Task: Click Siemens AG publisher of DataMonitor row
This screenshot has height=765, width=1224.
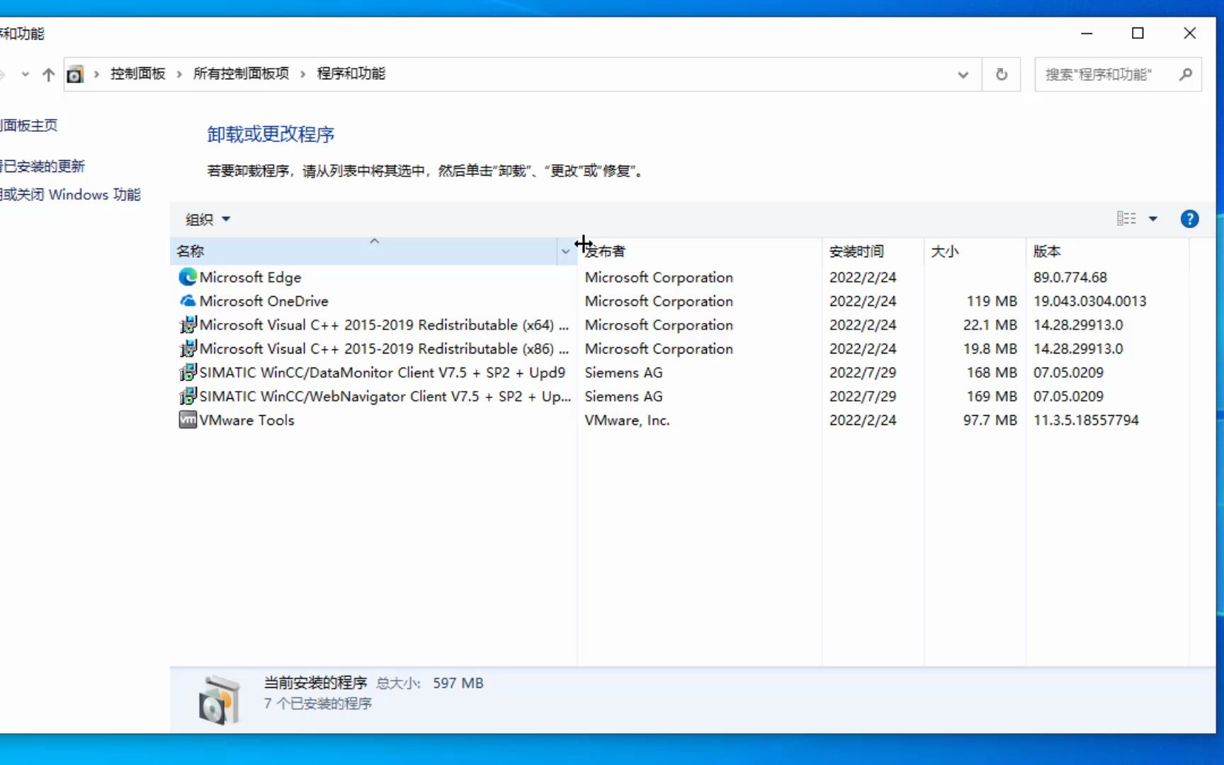Action: [623, 373]
